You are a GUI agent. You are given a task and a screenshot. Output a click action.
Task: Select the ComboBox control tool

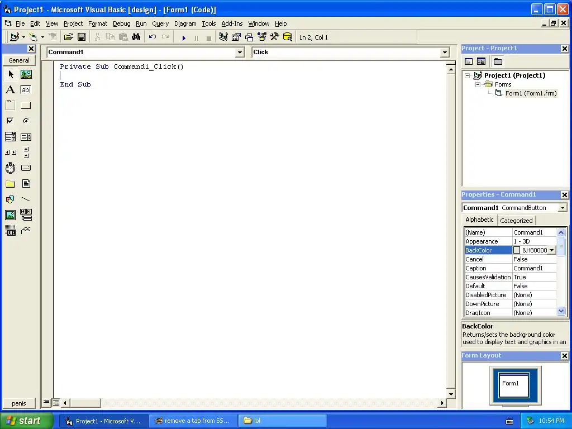pyautogui.click(x=11, y=137)
